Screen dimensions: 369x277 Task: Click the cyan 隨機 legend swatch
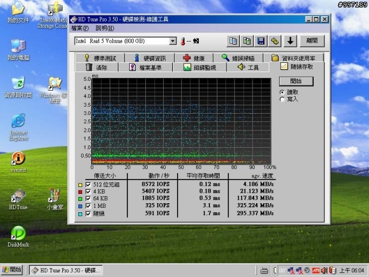coord(80,214)
